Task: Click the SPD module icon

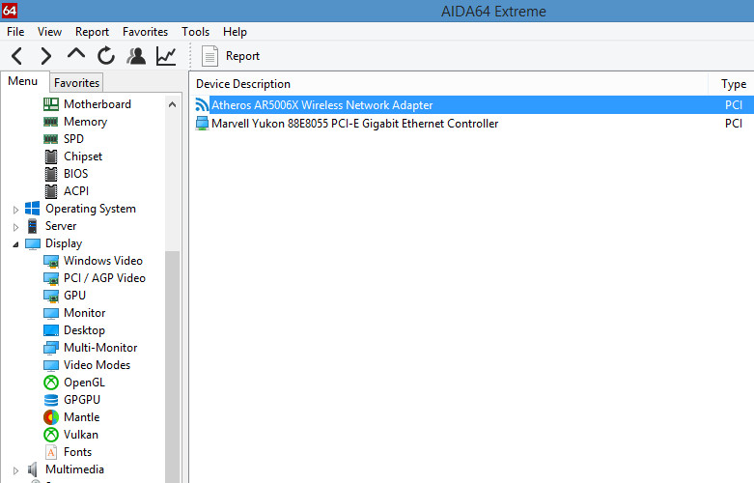Action: (51, 139)
